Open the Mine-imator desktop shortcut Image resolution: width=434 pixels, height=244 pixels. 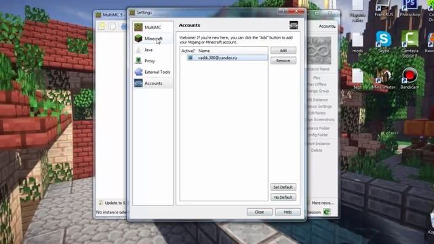tap(384, 79)
